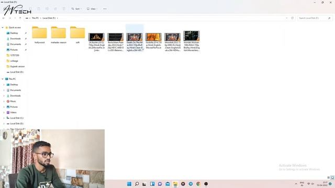Refresh the folder with the refresh icon
335x188 pixels.
pyautogui.click(x=293, y=18)
